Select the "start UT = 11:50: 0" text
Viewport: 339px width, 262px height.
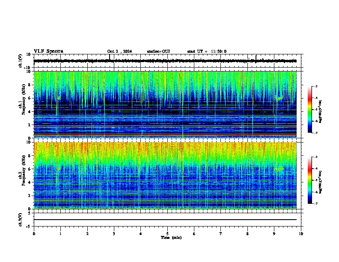(x=207, y=51)
